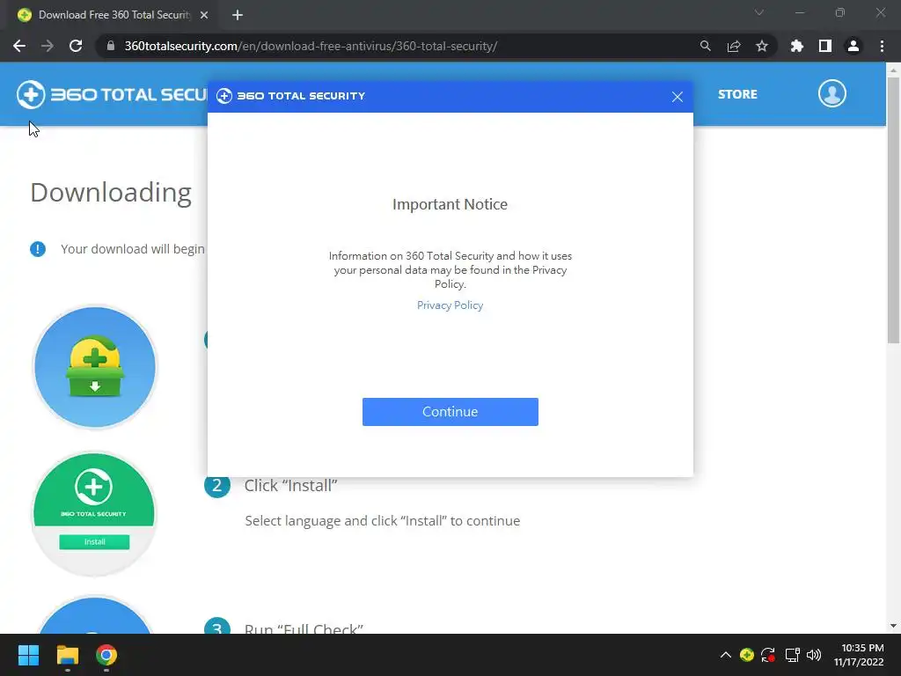Click the Important Notice heading text
This screenshot has width=901, height=676.
pos(450,204)
